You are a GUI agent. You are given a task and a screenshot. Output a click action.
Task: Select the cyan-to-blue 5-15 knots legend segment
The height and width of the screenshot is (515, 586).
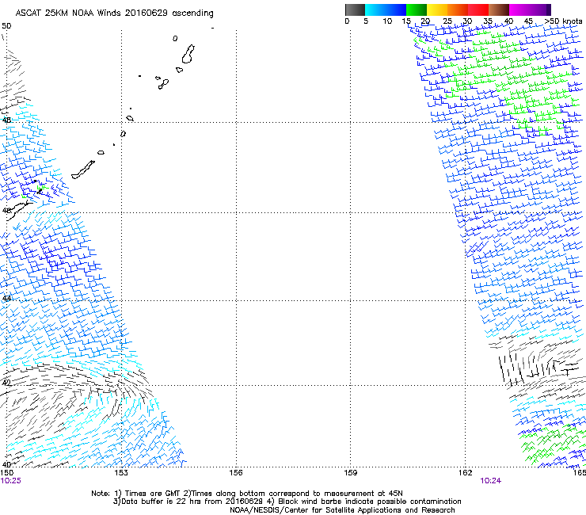point(386,10)
